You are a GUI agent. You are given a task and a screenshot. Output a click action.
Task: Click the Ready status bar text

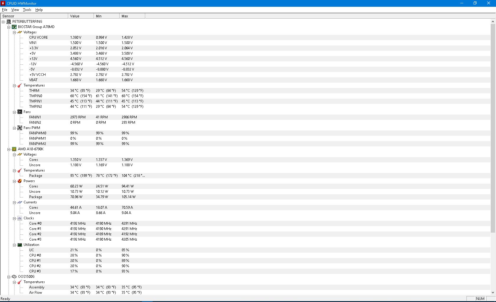(x=5, y=299)
